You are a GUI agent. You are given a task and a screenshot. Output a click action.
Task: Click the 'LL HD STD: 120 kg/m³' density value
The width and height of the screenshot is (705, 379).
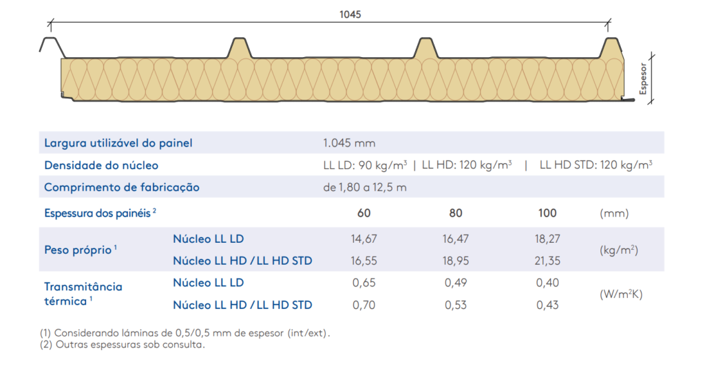[596, 165]
